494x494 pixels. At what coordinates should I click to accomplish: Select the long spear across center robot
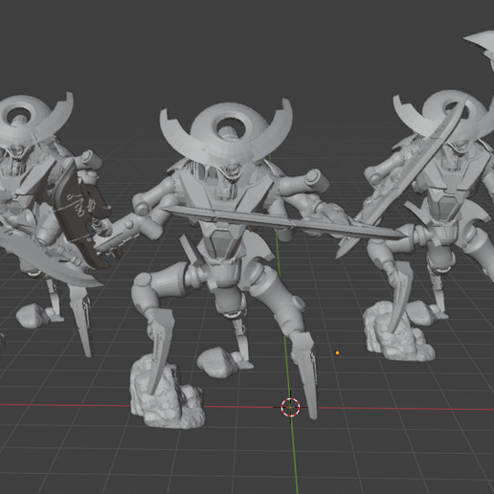[284, 222]
